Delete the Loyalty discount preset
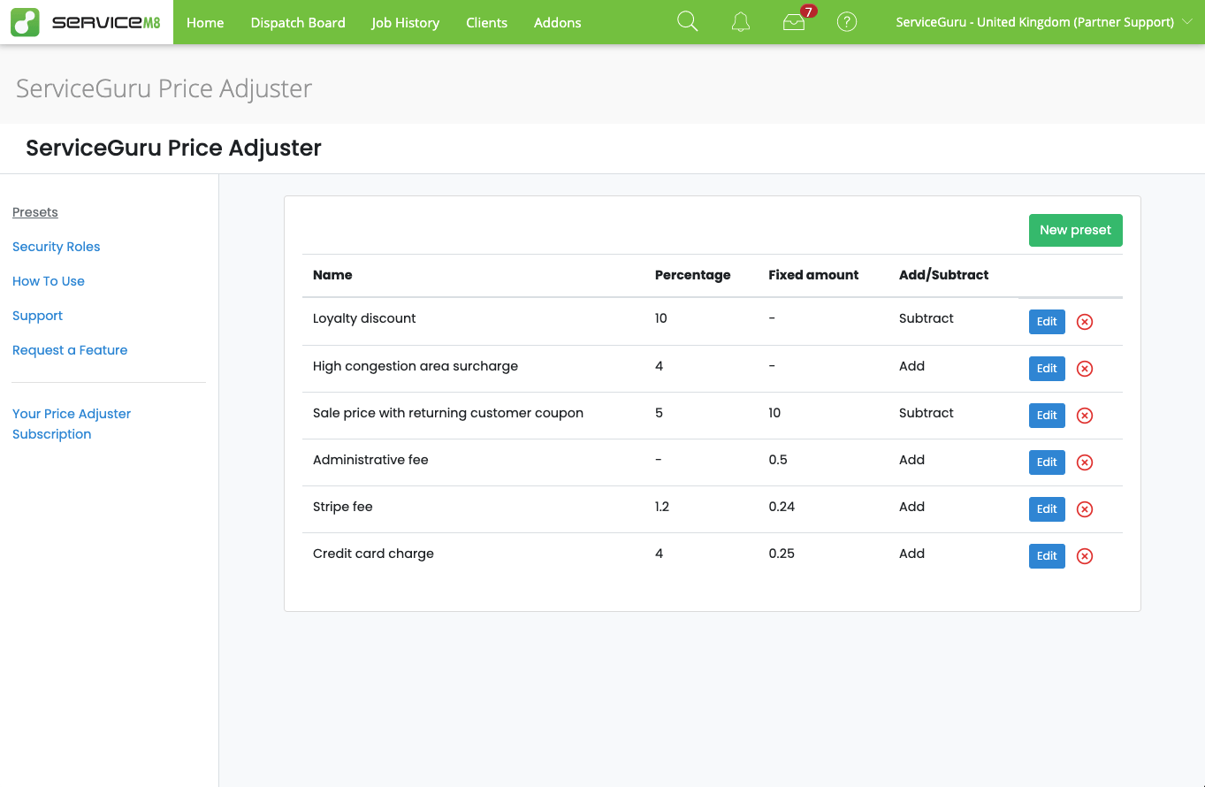 click(x=1085, y=322)
